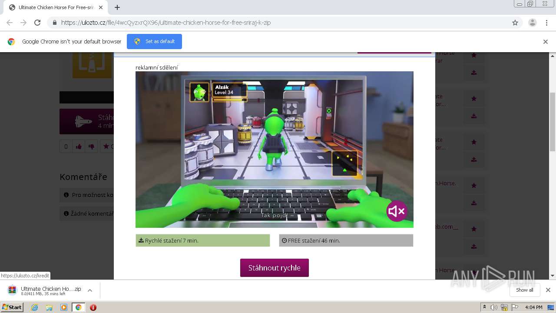
Task: Dismiss the default browser notification bar
Action: [x=545, y=42]
